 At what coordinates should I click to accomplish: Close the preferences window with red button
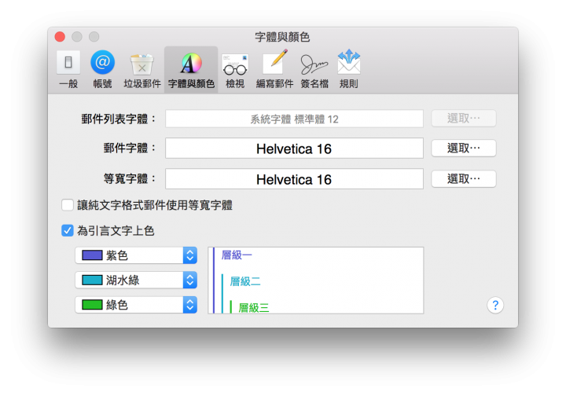pos(60,37)
